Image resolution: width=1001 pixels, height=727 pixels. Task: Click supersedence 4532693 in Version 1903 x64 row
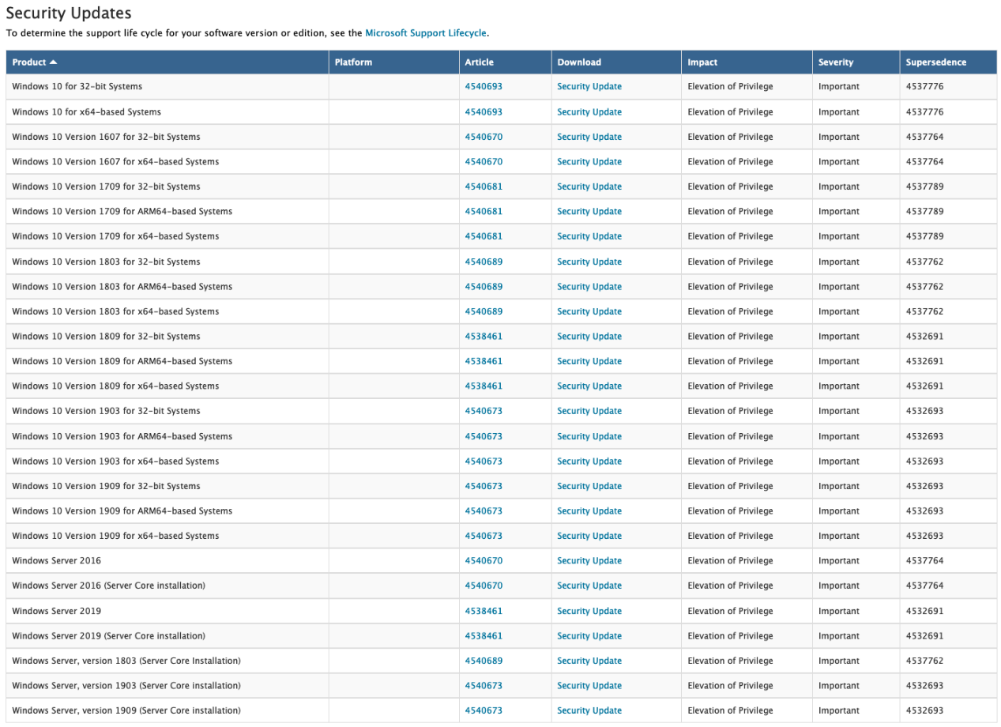(x=924, y=461)
